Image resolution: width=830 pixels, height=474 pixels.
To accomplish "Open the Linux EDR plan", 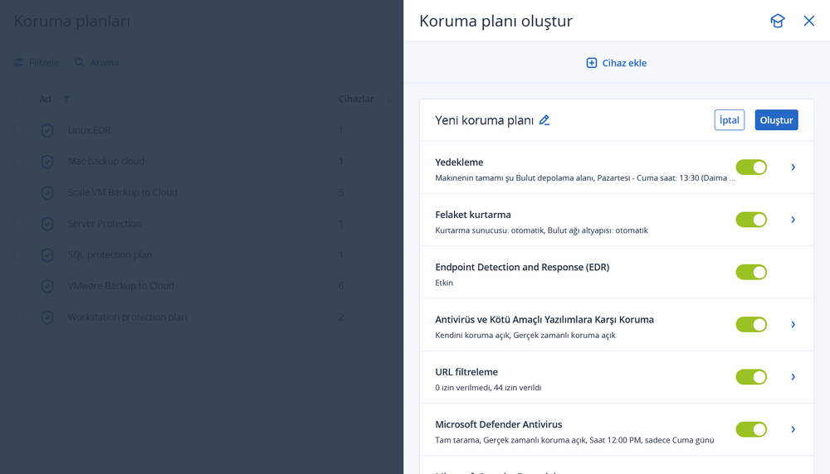I will (89, 130).
